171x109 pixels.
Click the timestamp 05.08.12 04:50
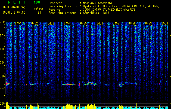(x=14, y=13)
